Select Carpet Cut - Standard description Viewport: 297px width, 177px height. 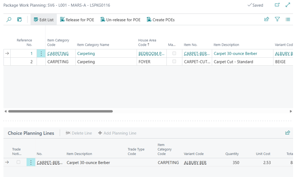click(242, 62)
